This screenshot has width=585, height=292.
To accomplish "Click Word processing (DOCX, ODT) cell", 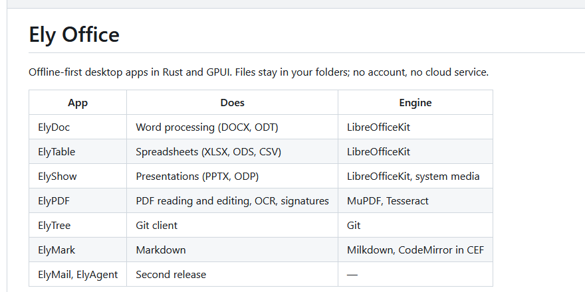I will 232,127.
